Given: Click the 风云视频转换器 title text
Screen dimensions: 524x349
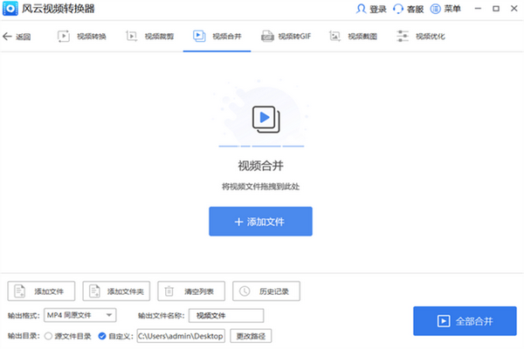Looking at the screenshot, I should [59, 9].
